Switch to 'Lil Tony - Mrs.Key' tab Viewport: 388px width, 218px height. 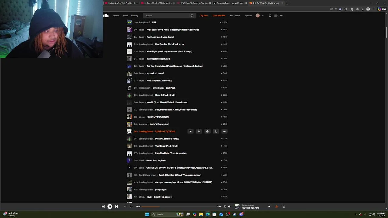pos(157,3)
